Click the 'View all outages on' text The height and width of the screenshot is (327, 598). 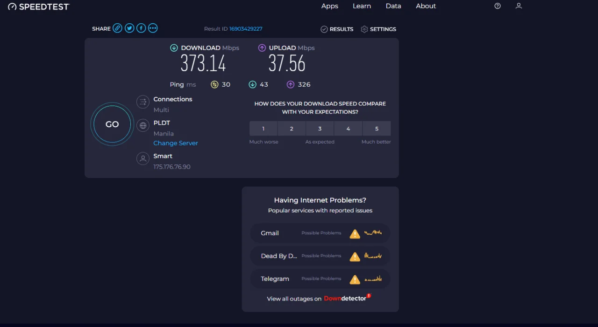pos(294,299)
